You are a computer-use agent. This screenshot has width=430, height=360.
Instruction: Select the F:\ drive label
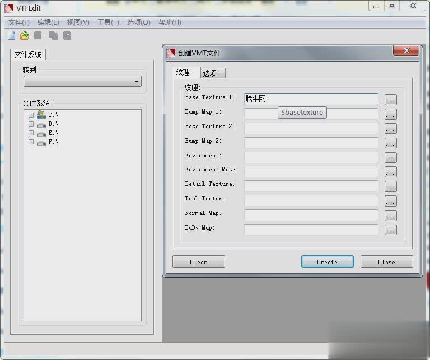tap(53, 142)
